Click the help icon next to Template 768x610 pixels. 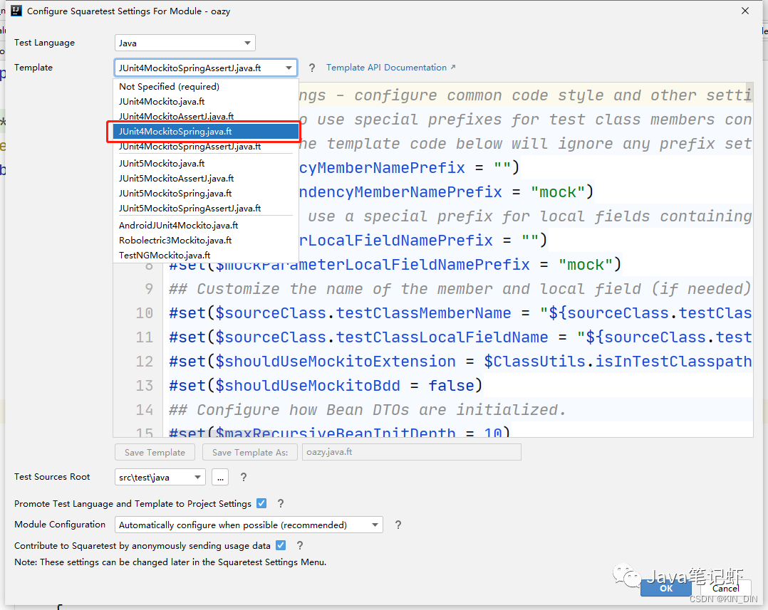click(311, 68)
